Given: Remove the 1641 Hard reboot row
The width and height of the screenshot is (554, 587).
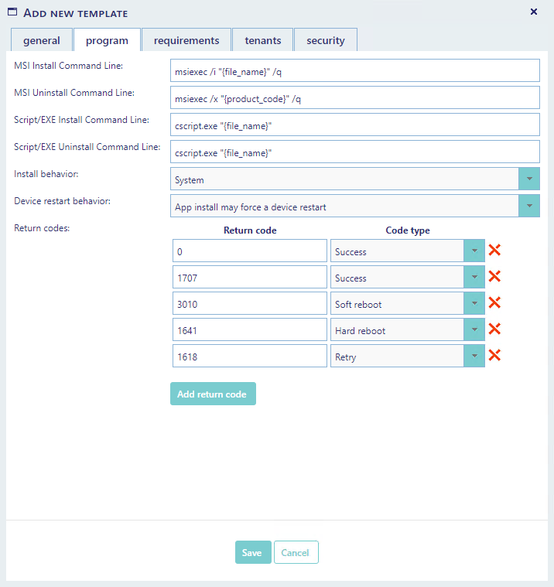Looking at the screenshot, I should (x=494, y=329).
